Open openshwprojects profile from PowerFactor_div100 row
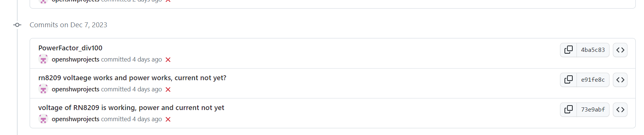Viewport: 644px width, 135px height. tap(75, 59)
